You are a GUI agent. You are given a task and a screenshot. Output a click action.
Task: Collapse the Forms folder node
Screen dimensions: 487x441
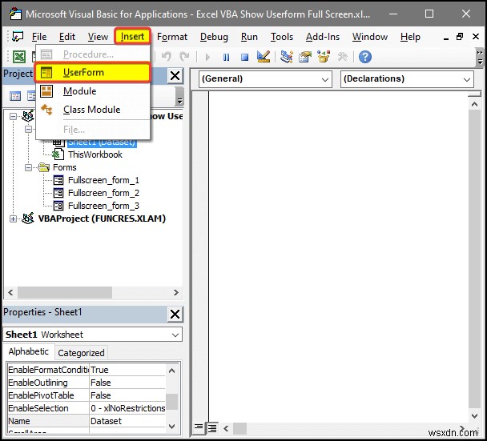(28, 167)
